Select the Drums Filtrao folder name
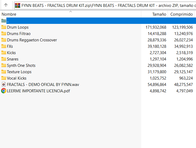This screenshot has height=148, width=196. tap(19, 33)
